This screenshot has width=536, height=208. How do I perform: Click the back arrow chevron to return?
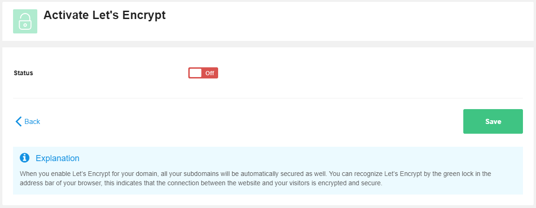point(19,122)
